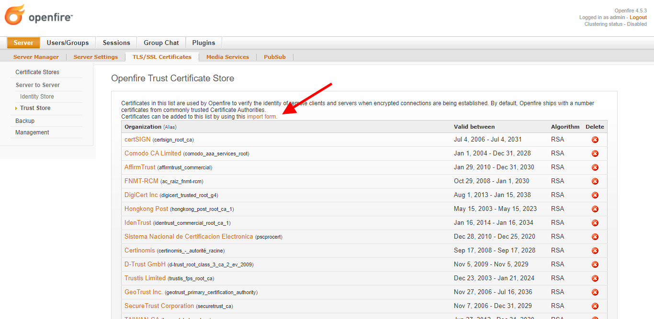Delete the Comodo CA Limited certificate
Image resolution: width=654 pixels, height=319 pixels.
point(595,154)
